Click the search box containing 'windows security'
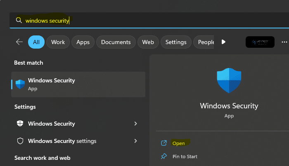The image size is (289, 166). coord(149,20)
